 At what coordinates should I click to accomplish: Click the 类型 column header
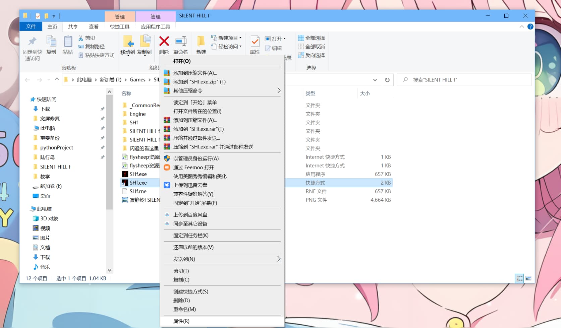pos(311,93)
